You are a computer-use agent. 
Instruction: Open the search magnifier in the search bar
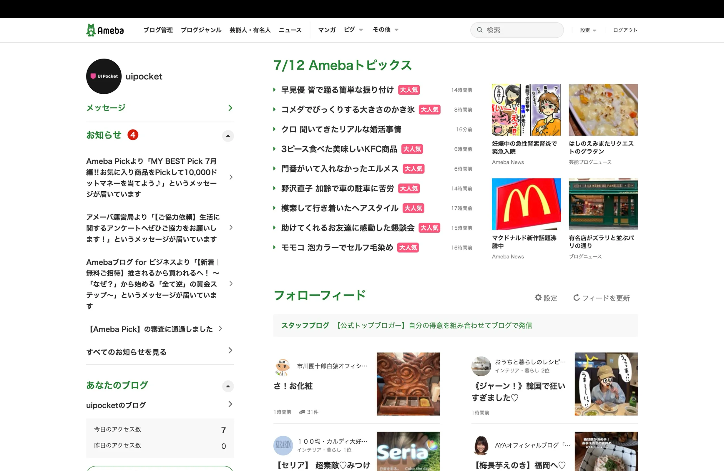[480, 30]
